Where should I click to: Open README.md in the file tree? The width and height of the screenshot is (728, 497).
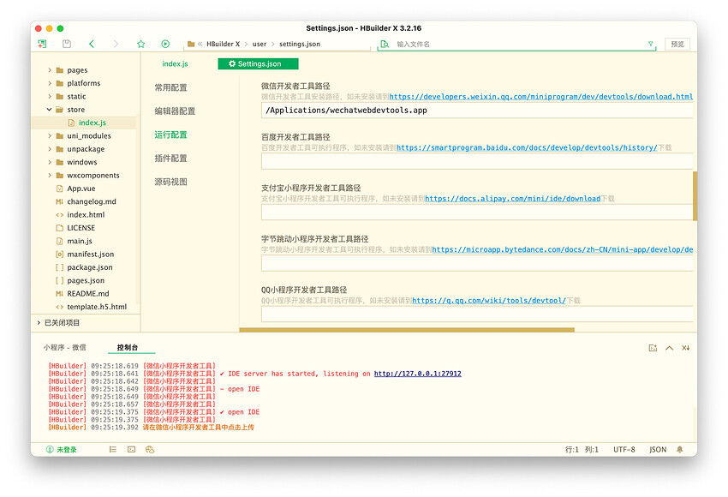87,294
